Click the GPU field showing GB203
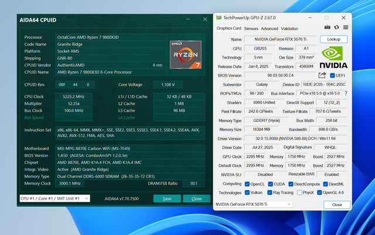The image size is (375, 235). [x=260, y=48]
